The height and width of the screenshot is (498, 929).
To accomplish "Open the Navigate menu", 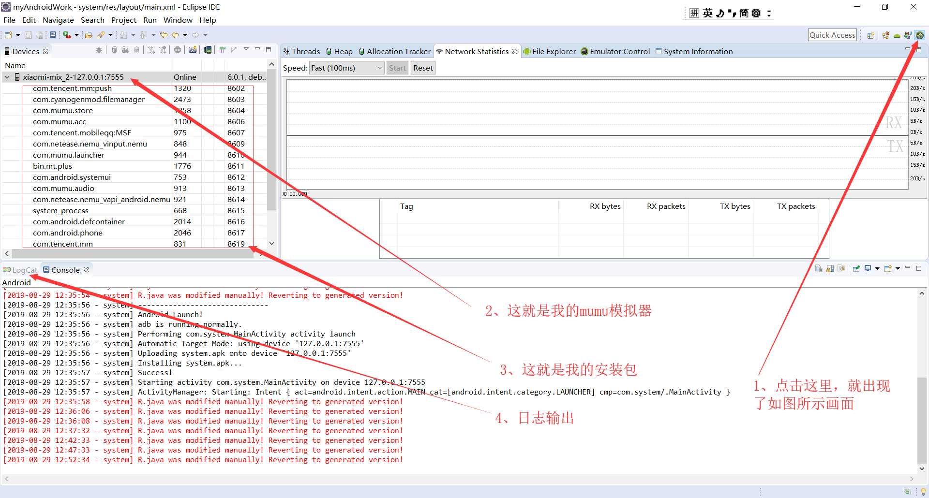I will click(x=58, y=20).
